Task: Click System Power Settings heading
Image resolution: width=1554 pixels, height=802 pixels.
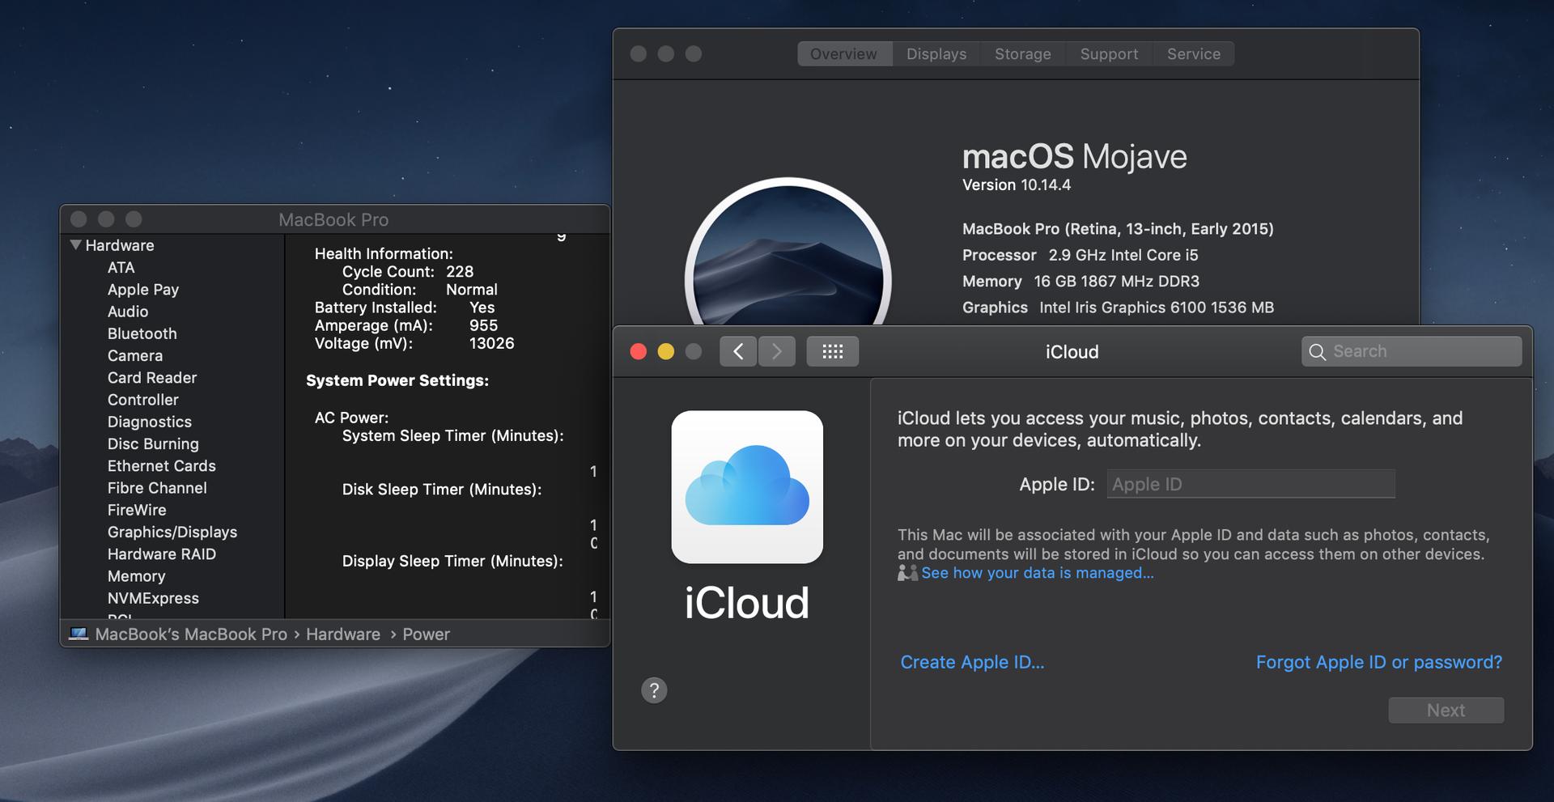Action: pyautogui.click(x=397, y=380)
